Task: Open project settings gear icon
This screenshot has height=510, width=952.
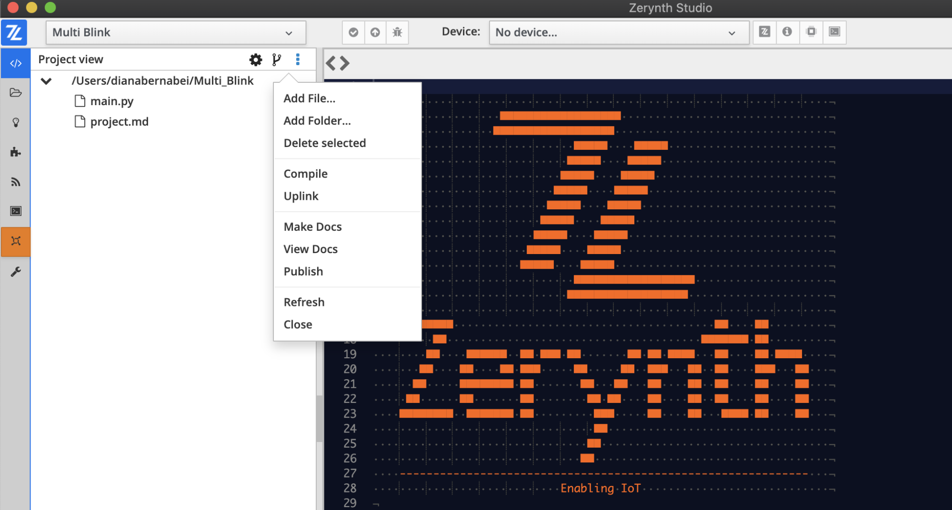Action: click(256, 59)
